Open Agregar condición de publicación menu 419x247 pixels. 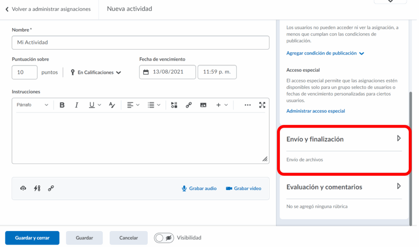325,53
